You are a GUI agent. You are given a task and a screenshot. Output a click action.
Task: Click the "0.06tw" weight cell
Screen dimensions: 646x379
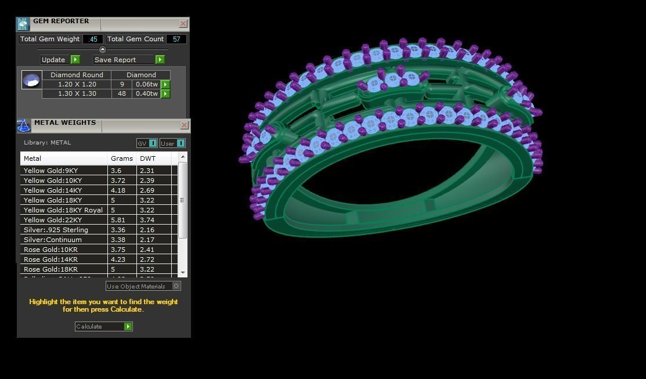click(147, 85)
